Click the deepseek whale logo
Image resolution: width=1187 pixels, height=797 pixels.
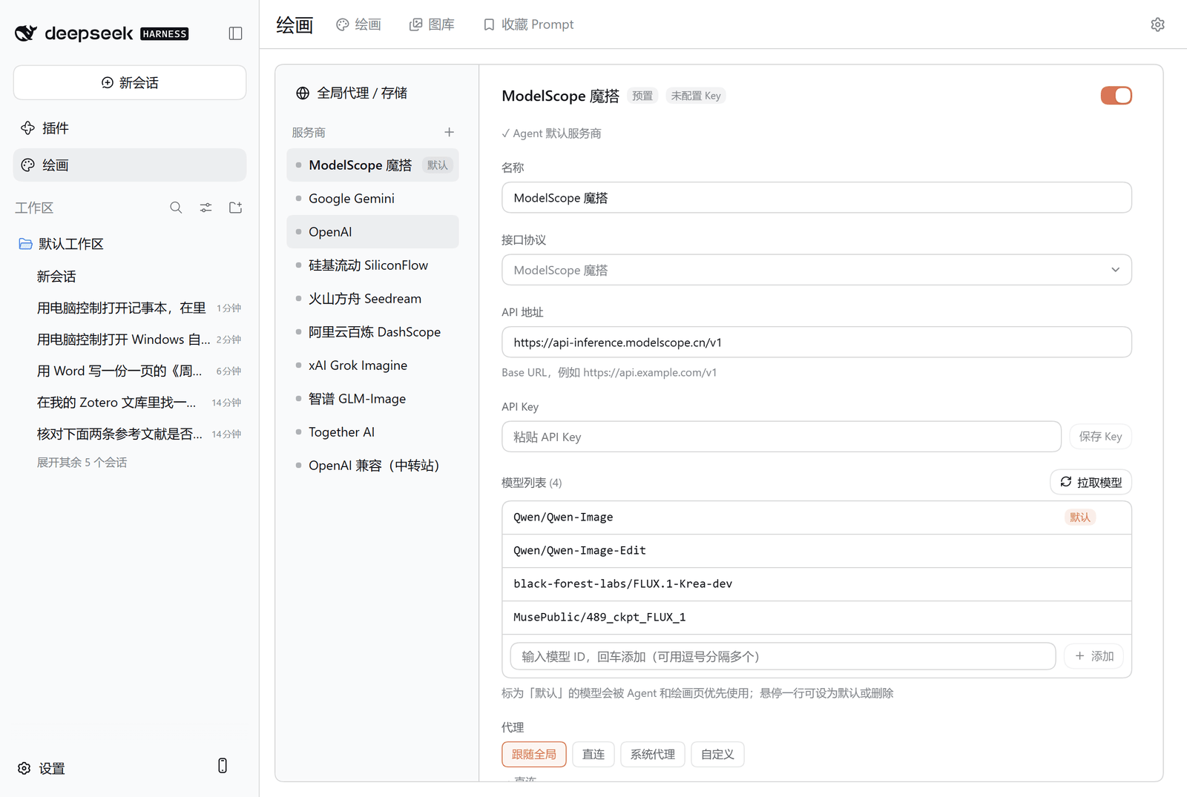click(26, 33)
